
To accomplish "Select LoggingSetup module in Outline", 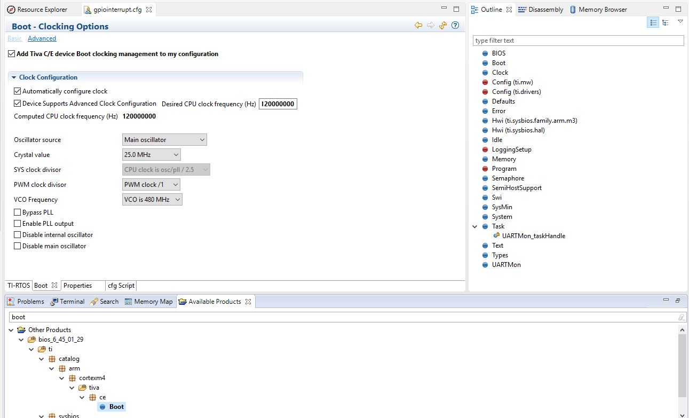I will pos(511,149).
